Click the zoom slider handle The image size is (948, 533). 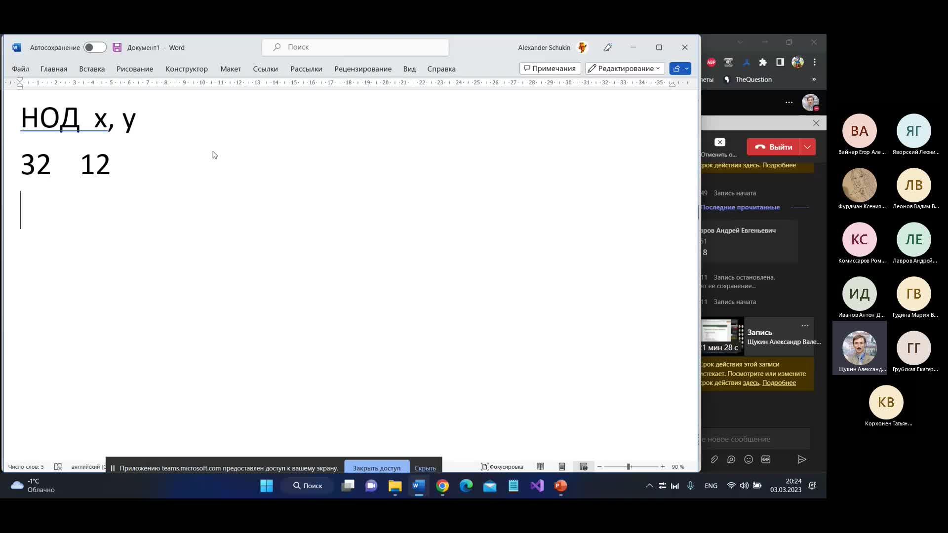629,467
